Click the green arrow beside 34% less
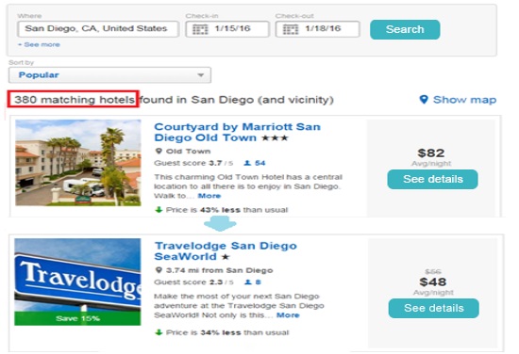This screenshot has height=354, width=519. point(159,332)
